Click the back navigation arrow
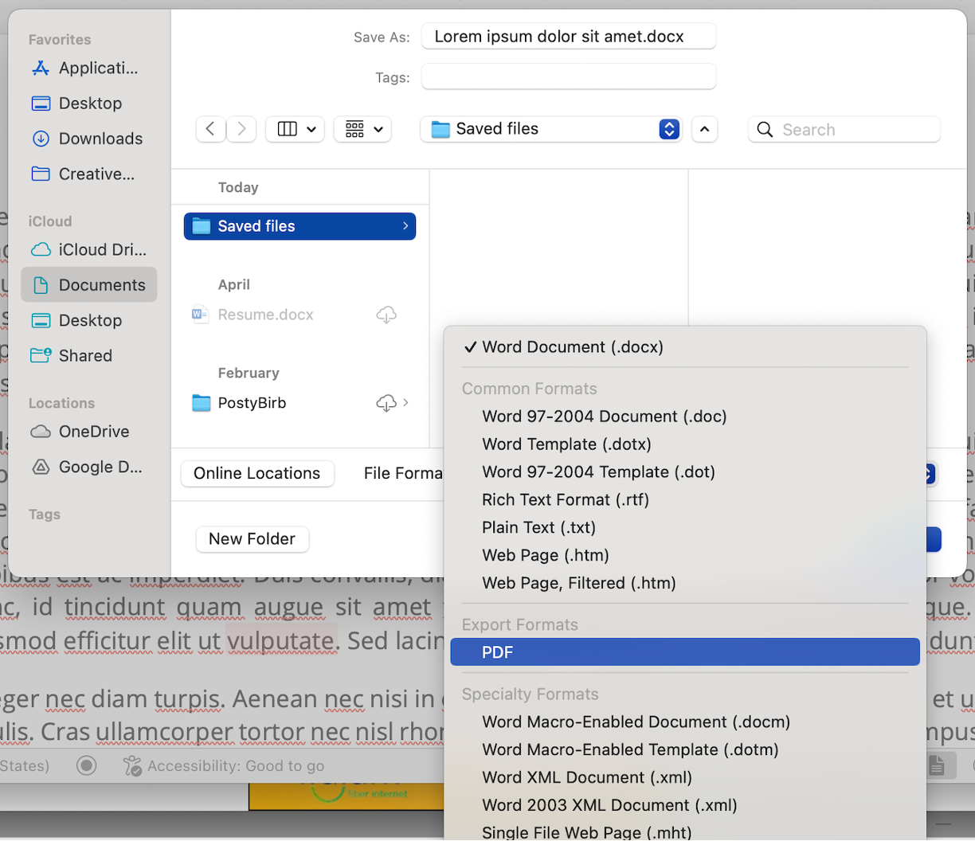Screen dimensions: 975x841 [x=210, y=129]
